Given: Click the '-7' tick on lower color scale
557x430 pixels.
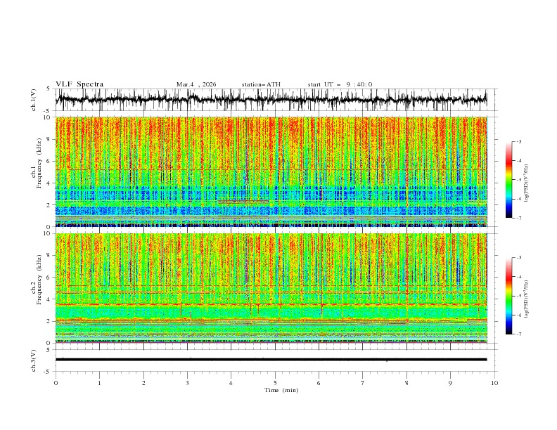Looking at the screenshot, I should (x=518, y=334).
